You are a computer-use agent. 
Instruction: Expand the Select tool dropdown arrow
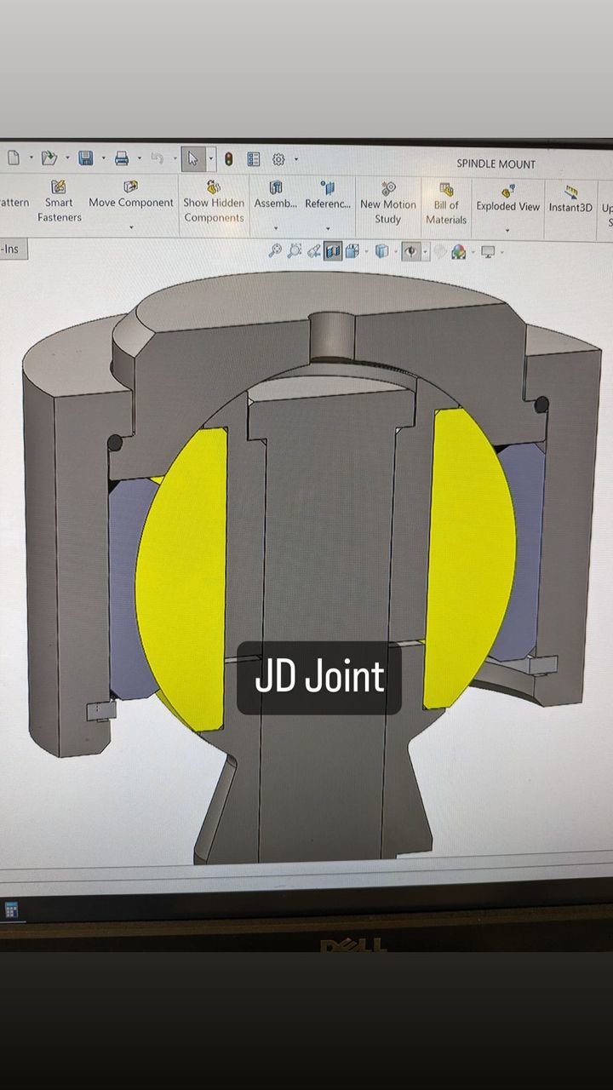[211, 158]
